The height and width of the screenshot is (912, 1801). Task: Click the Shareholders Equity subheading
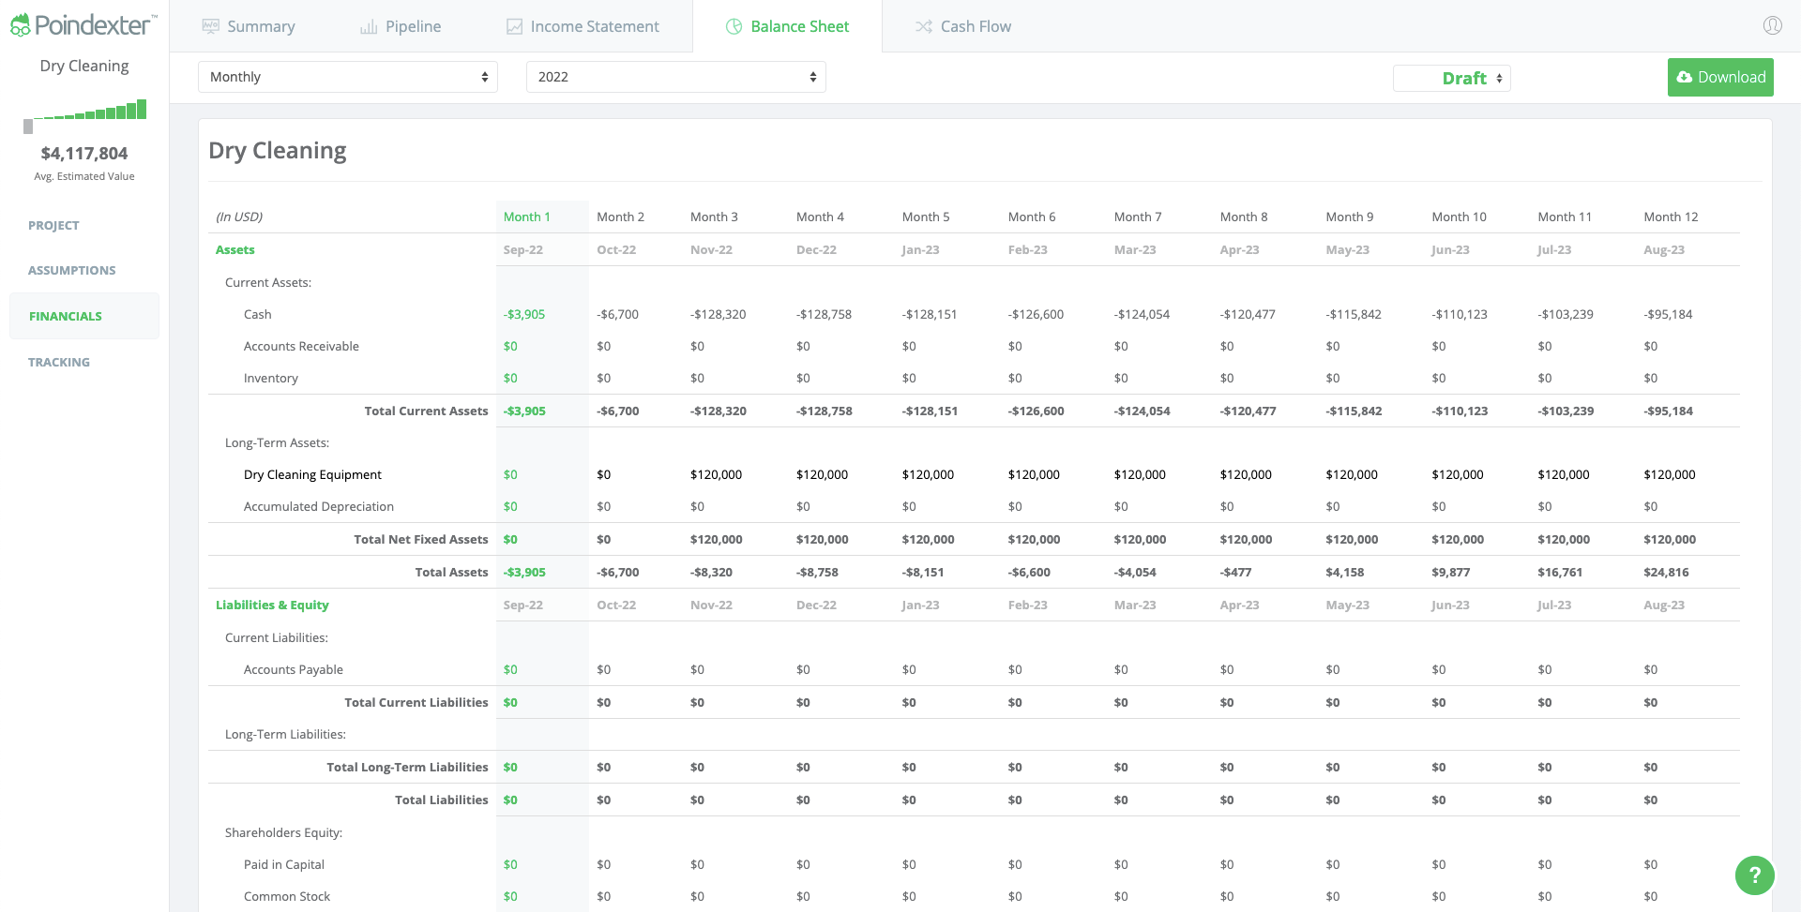[283, 832]
